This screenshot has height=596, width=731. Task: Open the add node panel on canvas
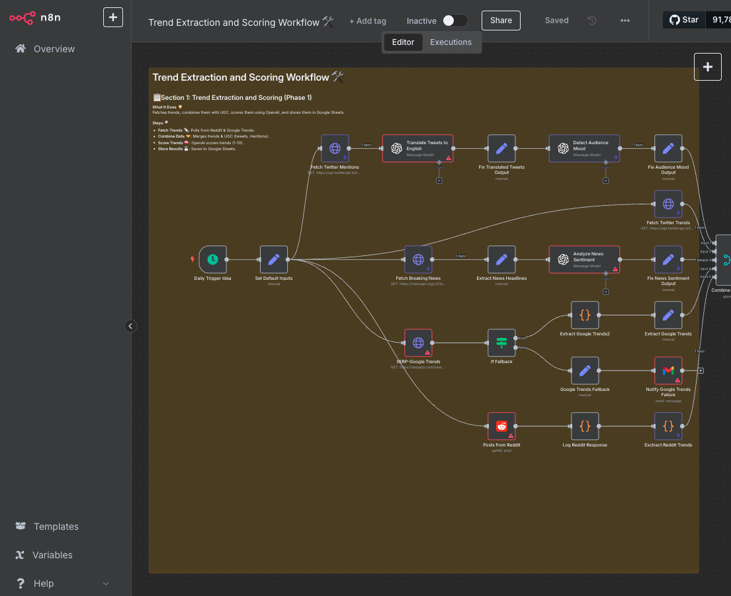pos(708,67)
